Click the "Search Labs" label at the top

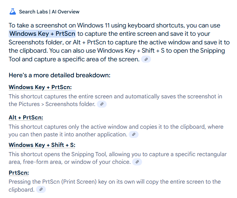coord(32,12)
